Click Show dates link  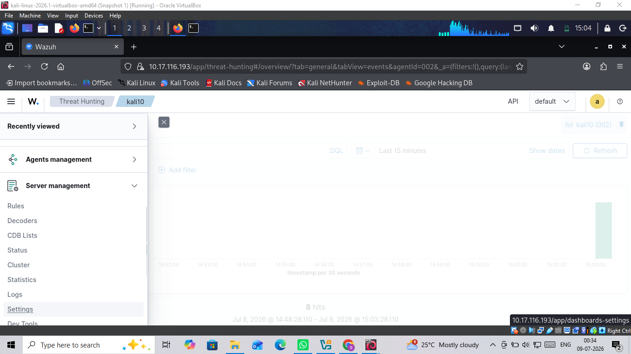click(547, 151)
